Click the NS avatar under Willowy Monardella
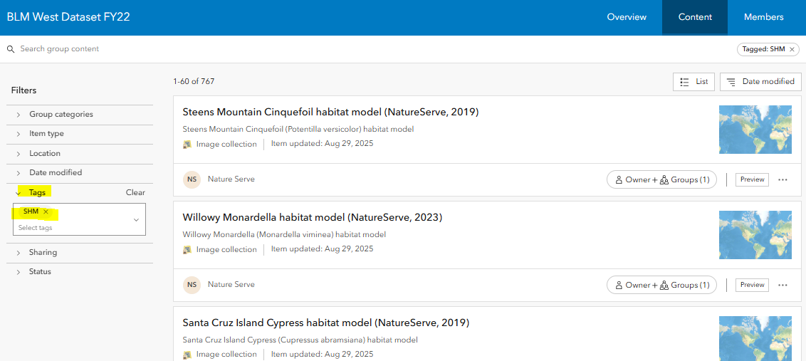The width and height of the screenshot is (806, 361). [x=192, y=284]
